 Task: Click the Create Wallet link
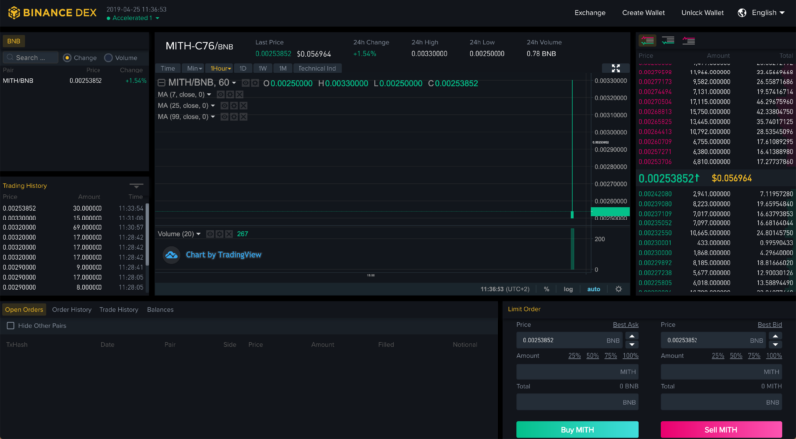(x=643, y=13)
